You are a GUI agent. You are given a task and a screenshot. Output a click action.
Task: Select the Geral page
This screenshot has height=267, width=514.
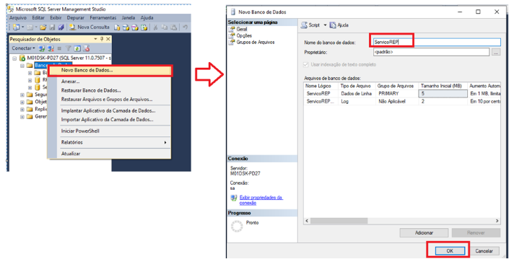pos(242,29)
